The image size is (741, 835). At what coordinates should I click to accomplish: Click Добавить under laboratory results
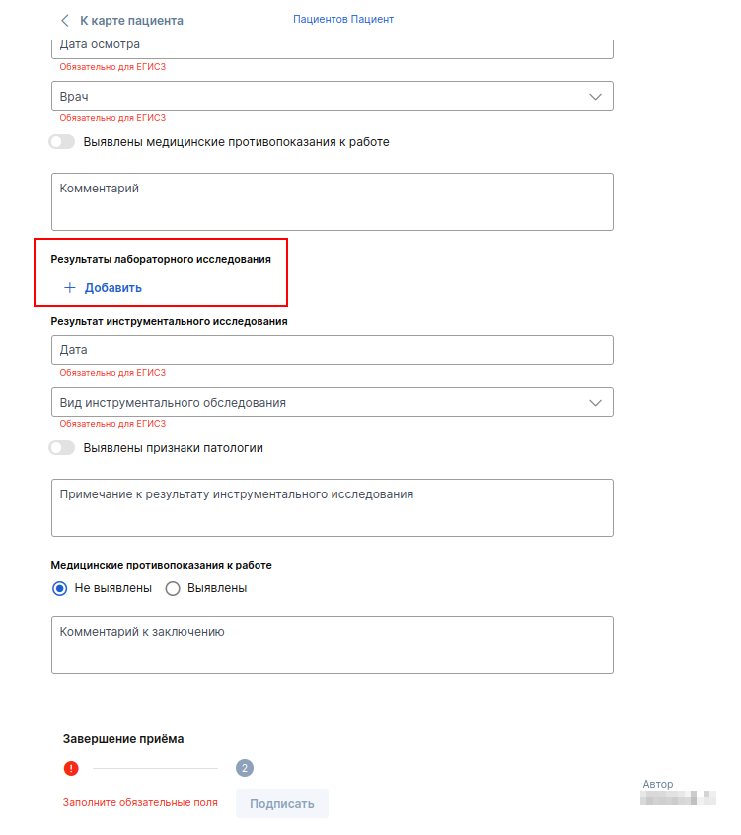pos(112,288)
